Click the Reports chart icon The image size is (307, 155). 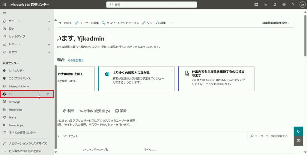click(4, 44)
